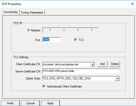This screenshot has height=106, width=136.
Task: Open the Client Certificate CN dropdown arrow
Action: coord(92,64)
